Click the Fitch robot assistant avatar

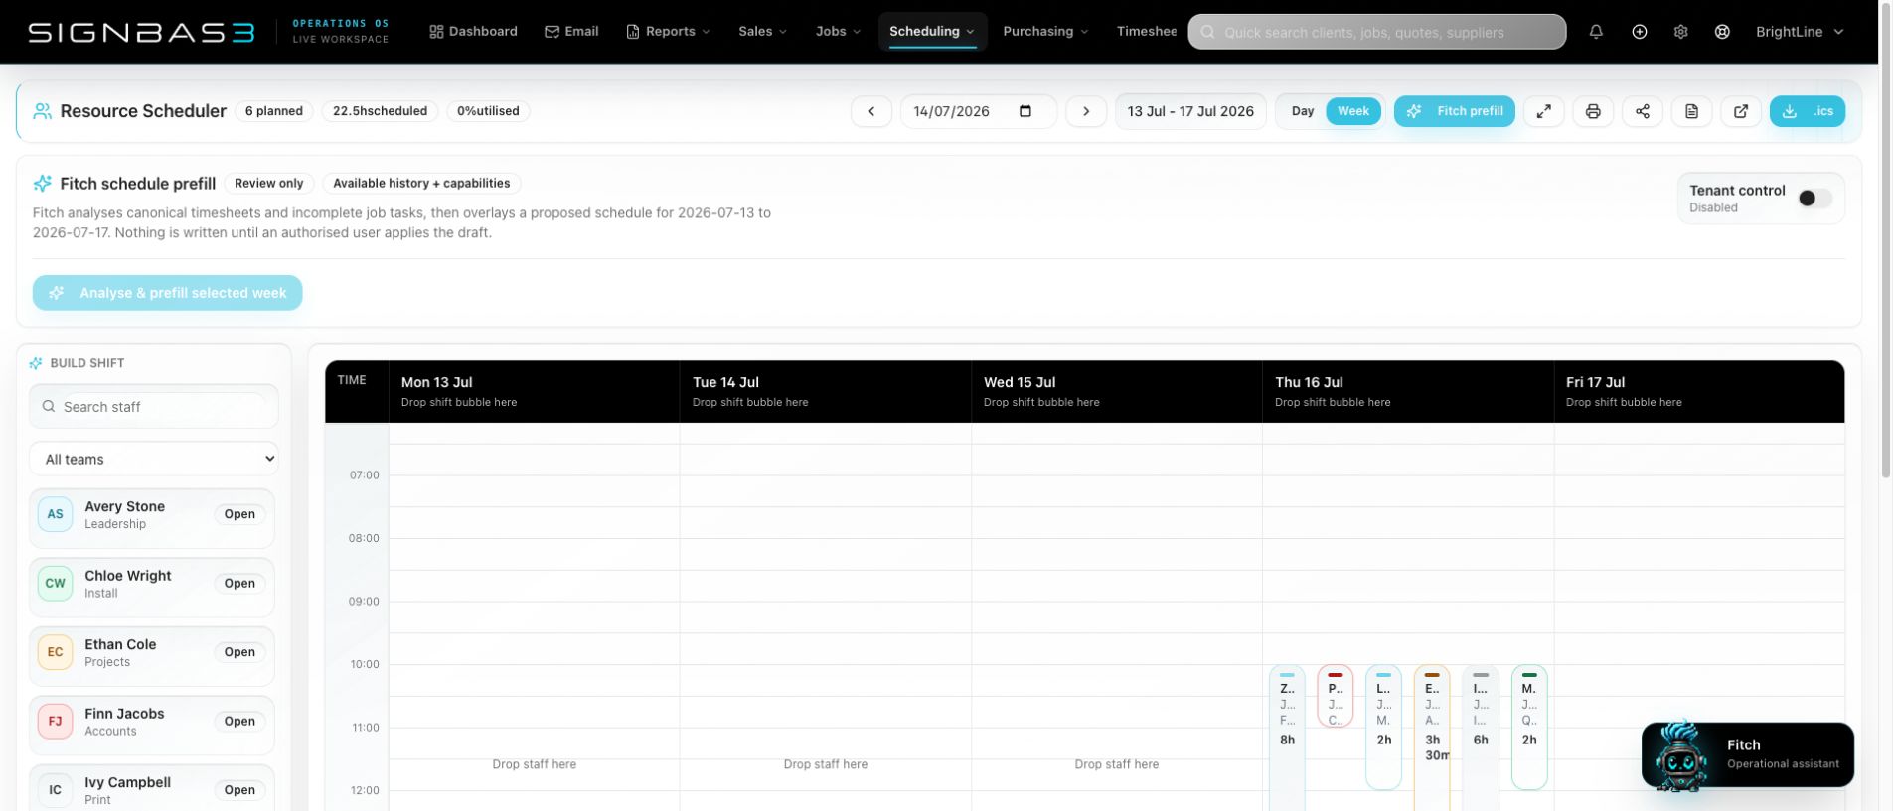click(x=1680, y=755)
